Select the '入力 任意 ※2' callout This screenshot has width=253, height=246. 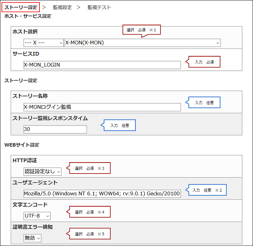[x=208, y=190]
